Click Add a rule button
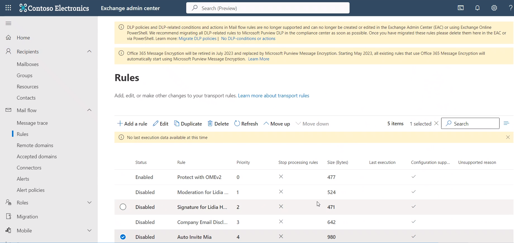Image resolution: width=514 pixels, height=243 pixels. pos(132,124)
